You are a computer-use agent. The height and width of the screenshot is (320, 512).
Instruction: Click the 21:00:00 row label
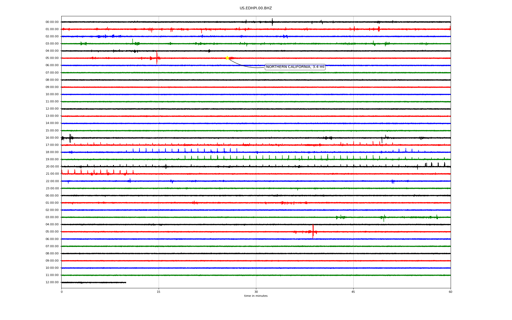52,174
